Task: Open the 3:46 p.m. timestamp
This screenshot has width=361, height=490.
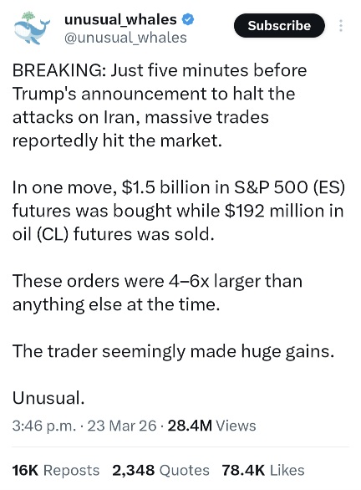Action: (44, 426)
